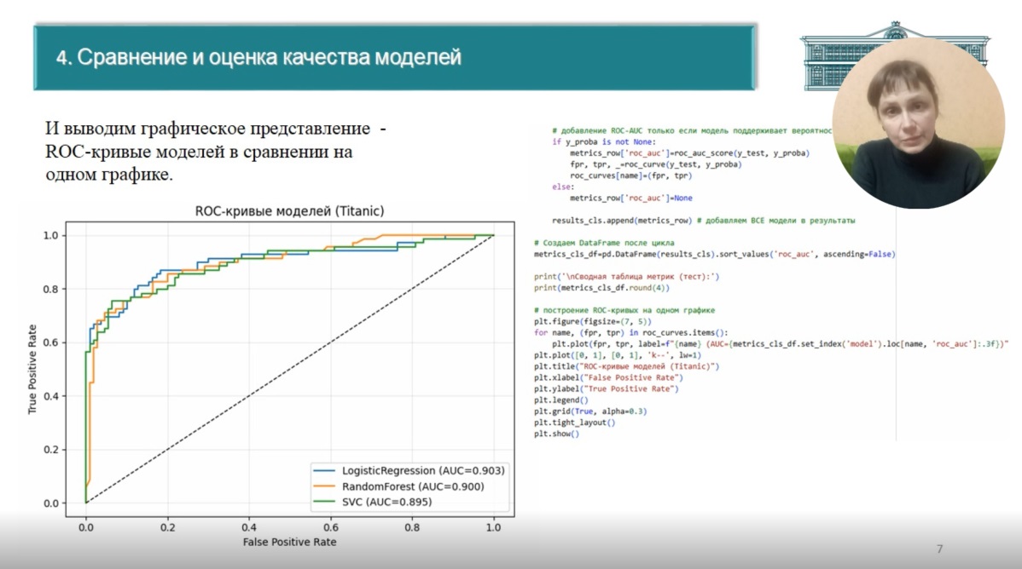Image resolution: width=1022 pixels, height=569 pixels.
Task: Select the '# добавление ROC-AUC' comment line
Action: coord(692,131)
